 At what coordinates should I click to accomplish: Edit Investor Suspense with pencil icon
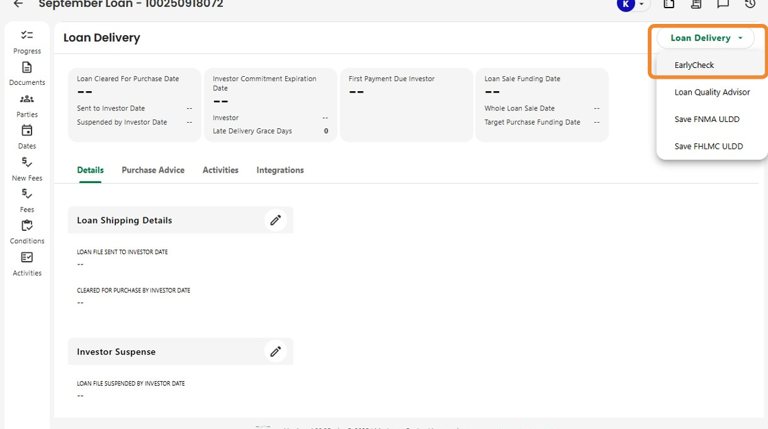tap(276, 352)
